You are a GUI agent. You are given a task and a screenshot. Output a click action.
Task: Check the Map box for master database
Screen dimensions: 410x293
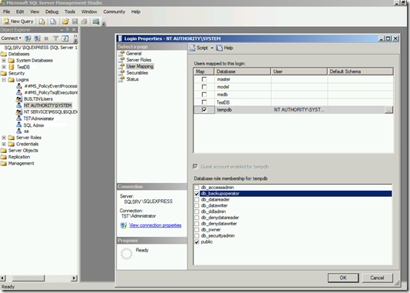[204, 79]
